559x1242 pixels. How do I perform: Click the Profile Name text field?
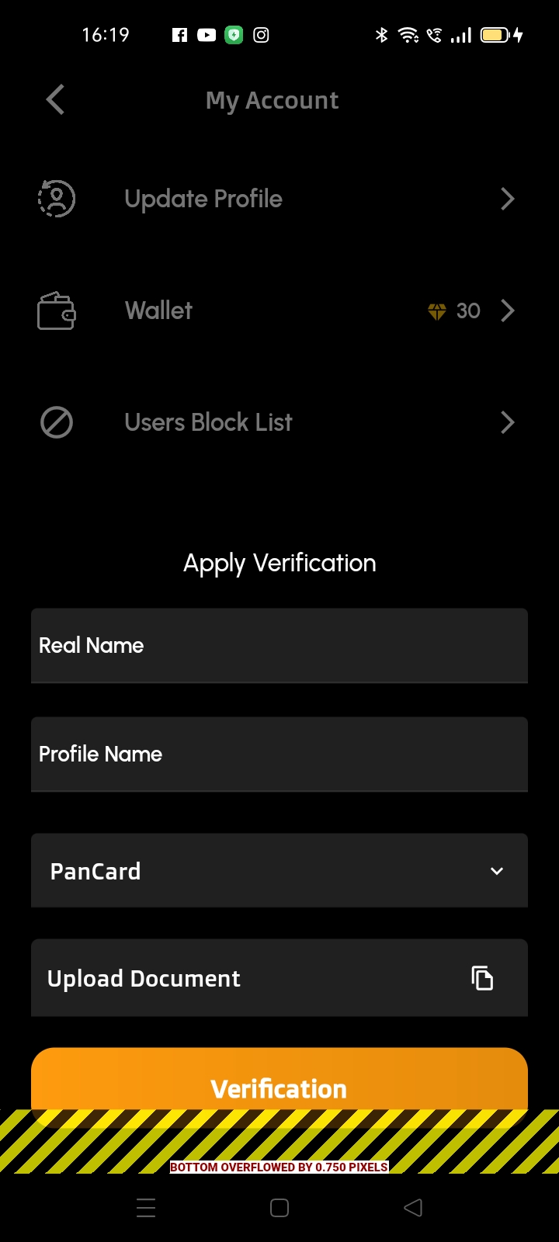(279, 755)
